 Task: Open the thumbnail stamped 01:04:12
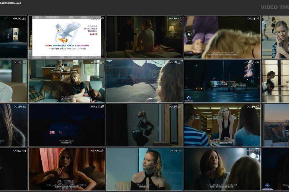pyautogui.click(x=144, y=169)
